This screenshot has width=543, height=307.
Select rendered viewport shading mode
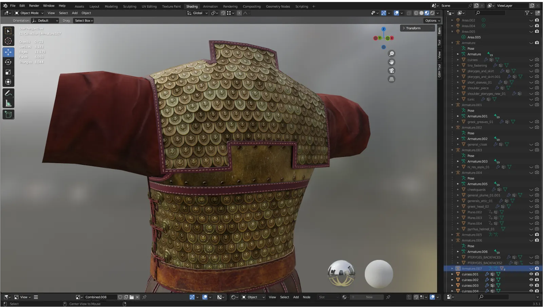[432, 13]
